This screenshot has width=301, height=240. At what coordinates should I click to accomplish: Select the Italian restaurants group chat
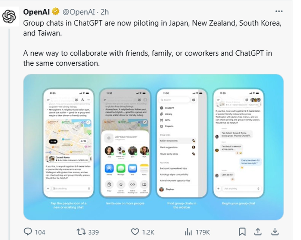[169, 140]
